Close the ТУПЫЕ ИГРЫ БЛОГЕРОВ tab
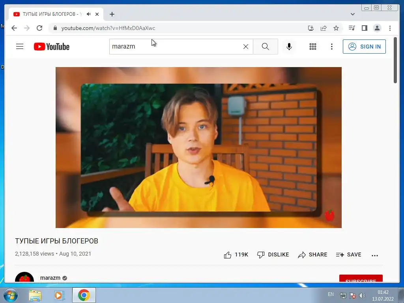 pos(97,14)
